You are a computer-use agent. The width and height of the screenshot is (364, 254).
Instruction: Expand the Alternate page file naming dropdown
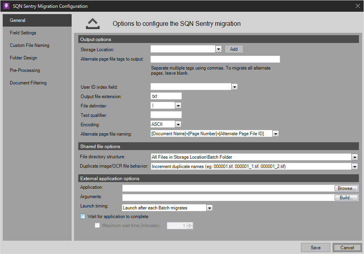[276, 134]
